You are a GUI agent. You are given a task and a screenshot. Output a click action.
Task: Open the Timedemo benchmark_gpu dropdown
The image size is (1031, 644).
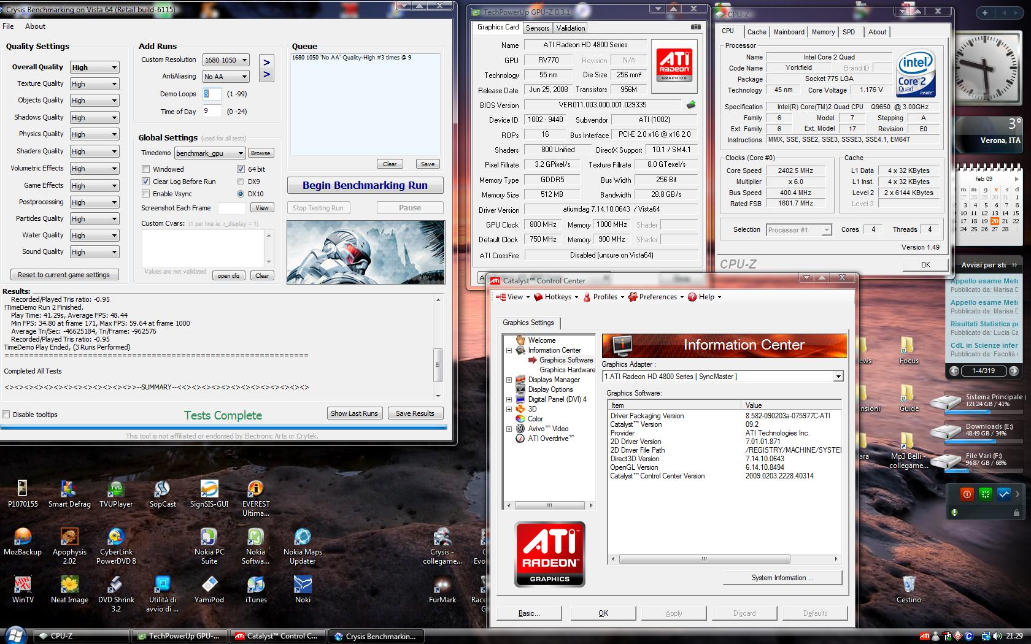click(x=210, y=153)
